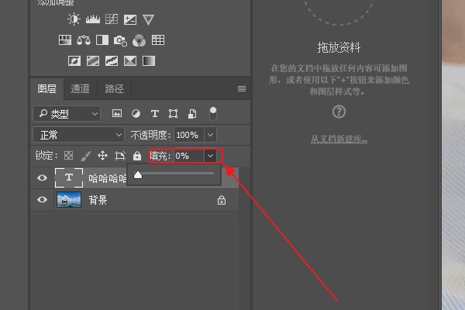This screenshot has height=310, width=465.
Task: Open the library help question icon
Action: [x=339, y=112]
